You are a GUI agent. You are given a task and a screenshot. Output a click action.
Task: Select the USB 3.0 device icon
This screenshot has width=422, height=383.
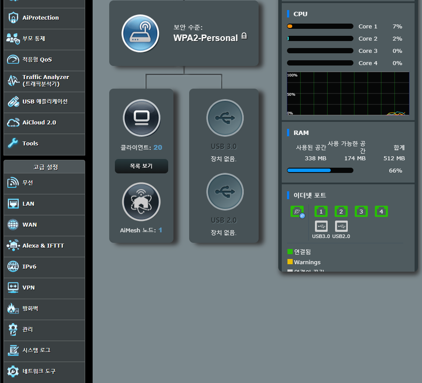[x=225, y=118]
